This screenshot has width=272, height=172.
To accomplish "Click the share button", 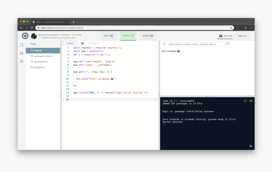I will 148,36.
